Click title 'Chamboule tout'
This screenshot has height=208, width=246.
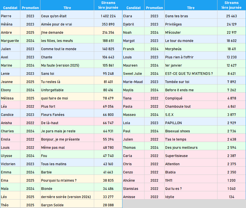191,105
